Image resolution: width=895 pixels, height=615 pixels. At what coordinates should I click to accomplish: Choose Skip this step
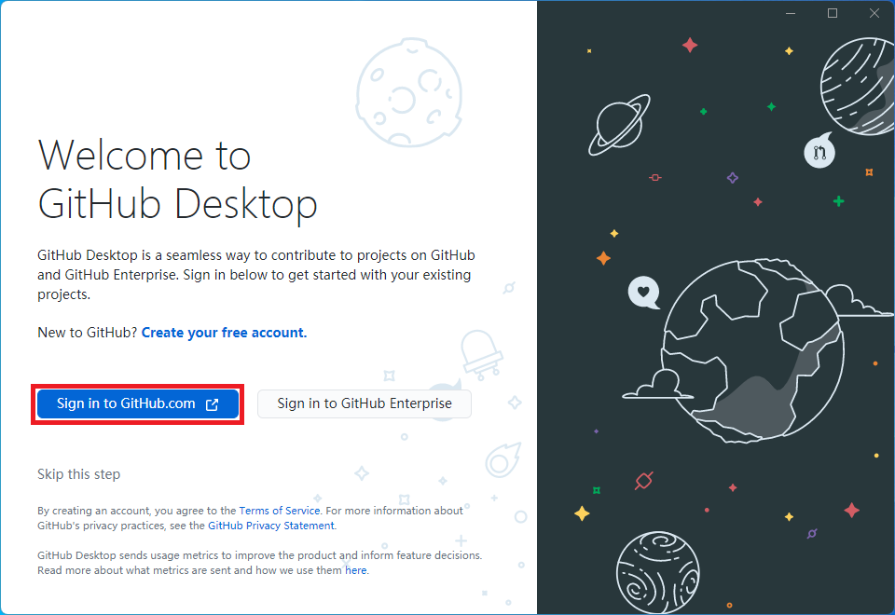pyautogui.click(x=78, y=473)
